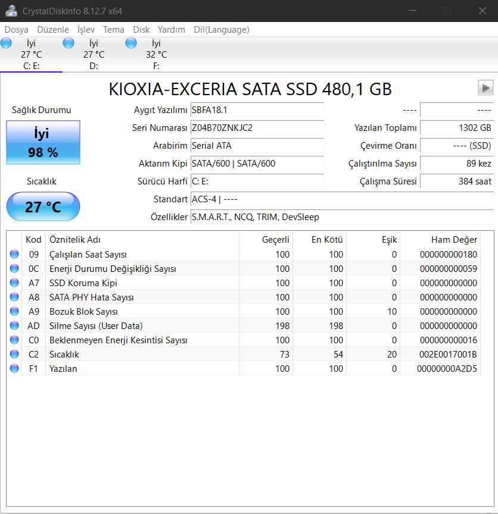
Task: Click the Sağlık Durumu label
Action: (41, 110)
